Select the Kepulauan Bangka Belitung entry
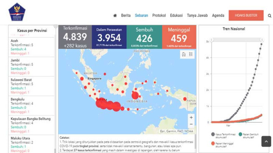Screen dimensions: 273x153 coord(31,125)
